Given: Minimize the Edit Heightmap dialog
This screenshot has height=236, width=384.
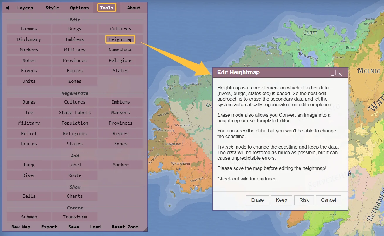Looking at the screenshot, I should coord(333,73).
